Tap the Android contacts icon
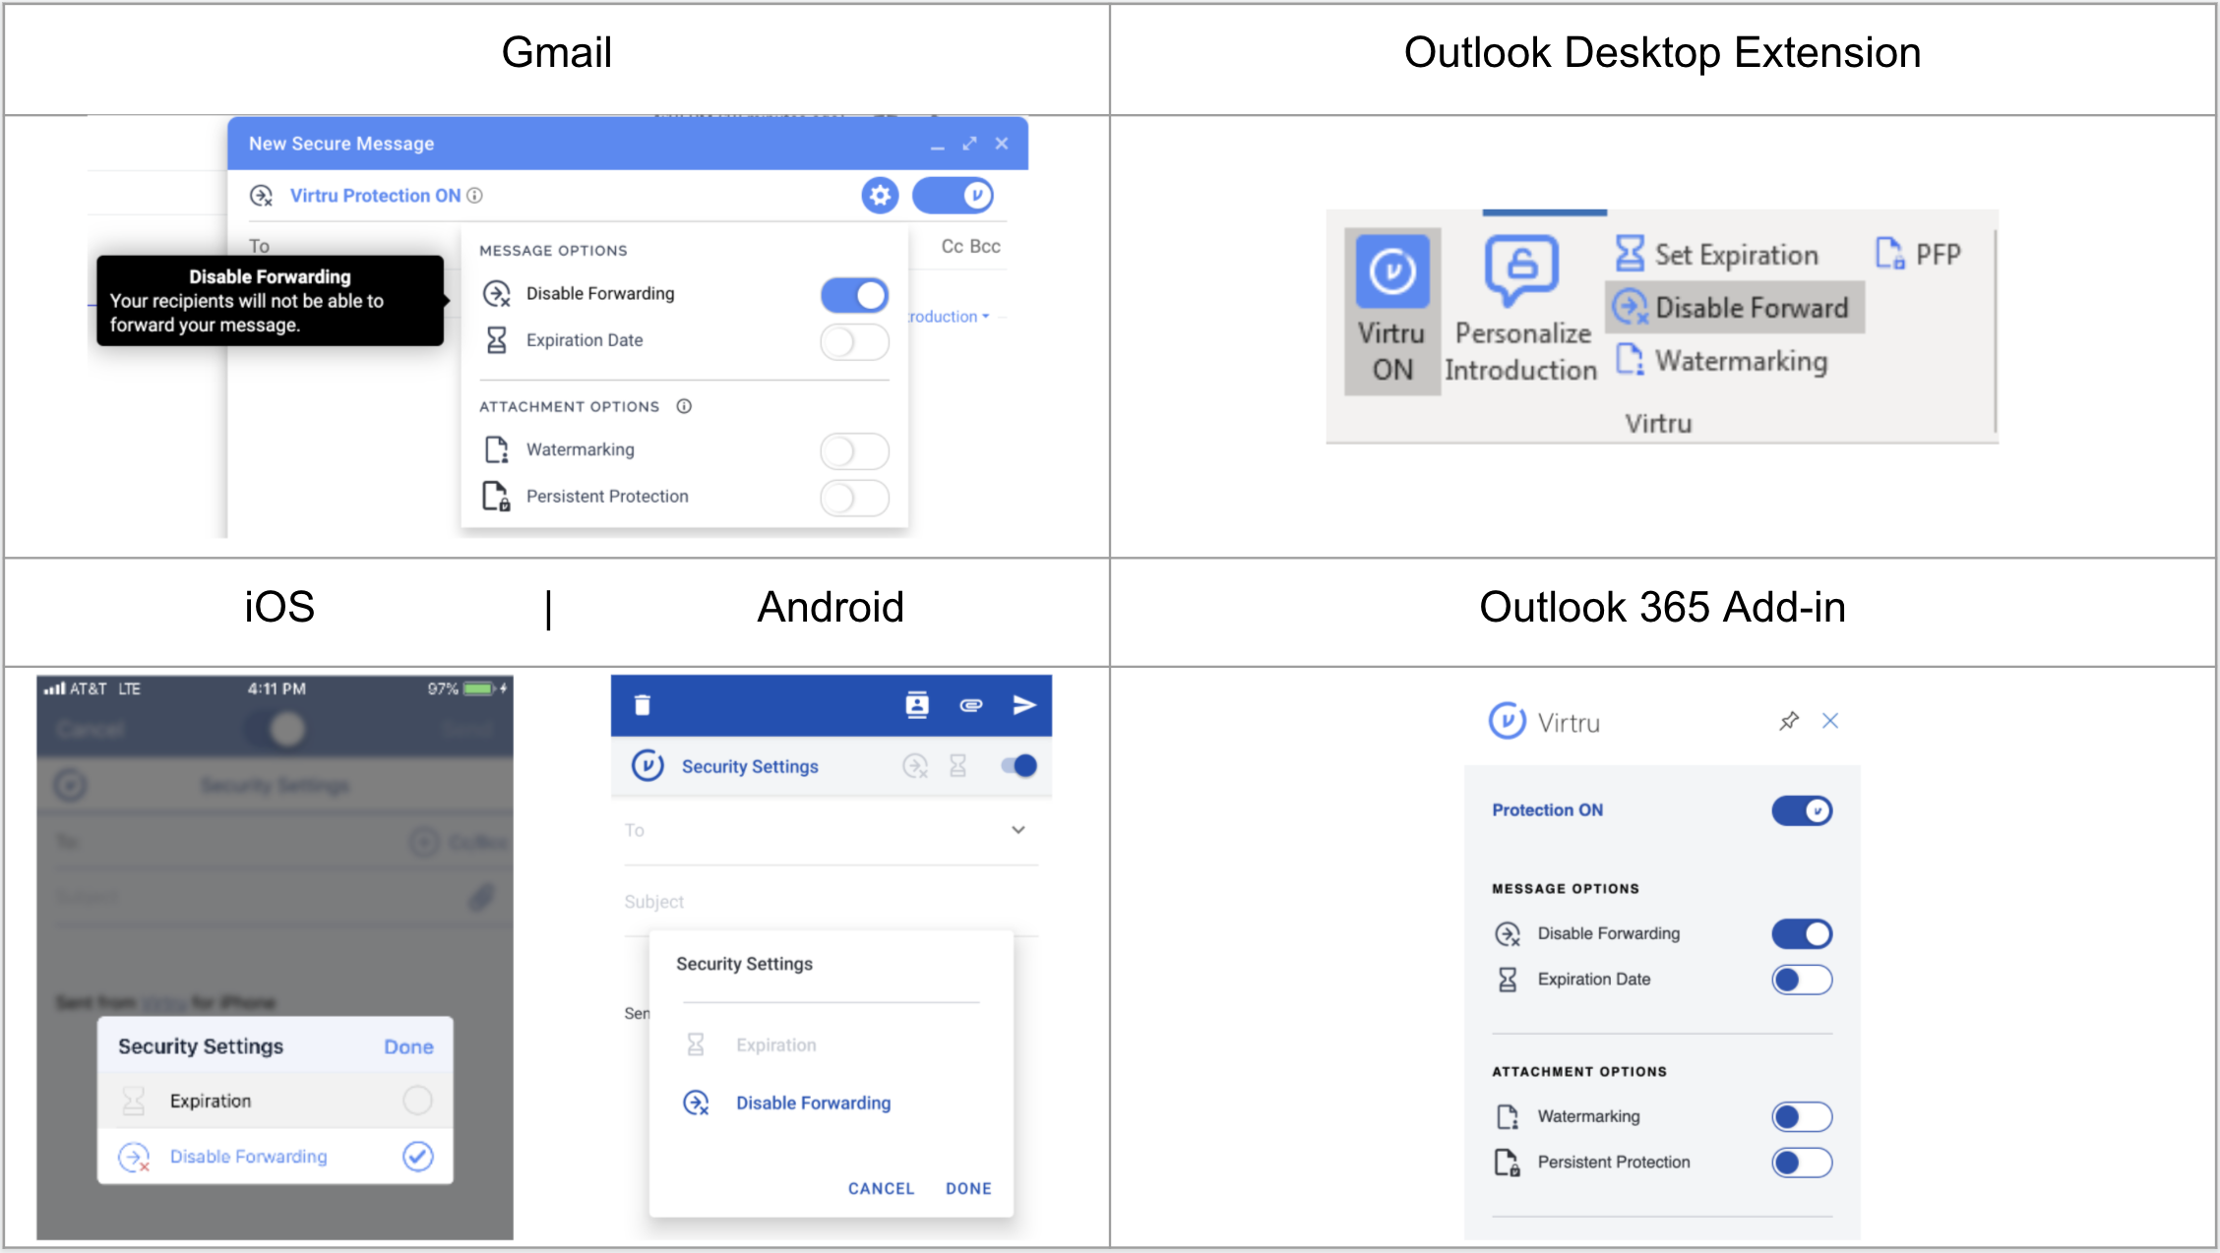 (917, 705)
